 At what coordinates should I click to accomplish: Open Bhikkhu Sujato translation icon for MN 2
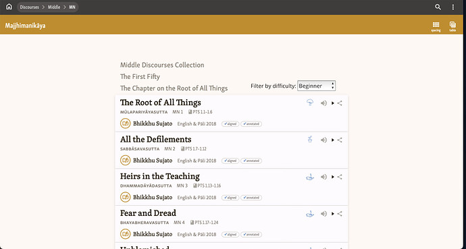point(126,160)
